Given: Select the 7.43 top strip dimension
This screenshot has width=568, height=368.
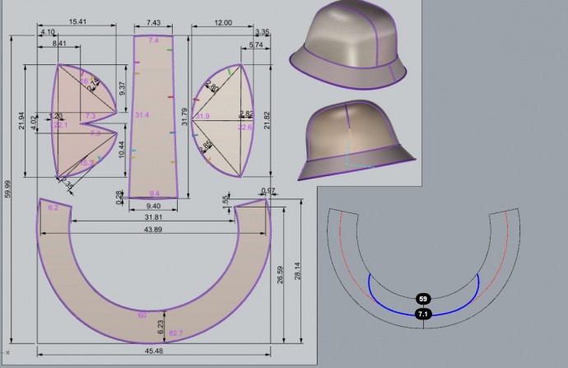Looking at the screenshot, I should coord(153,22).
